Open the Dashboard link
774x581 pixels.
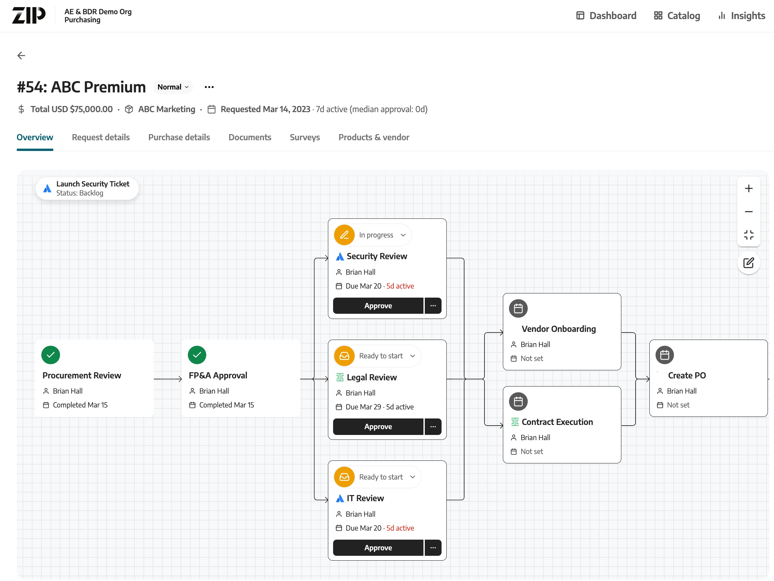click(x=606, y=16)
